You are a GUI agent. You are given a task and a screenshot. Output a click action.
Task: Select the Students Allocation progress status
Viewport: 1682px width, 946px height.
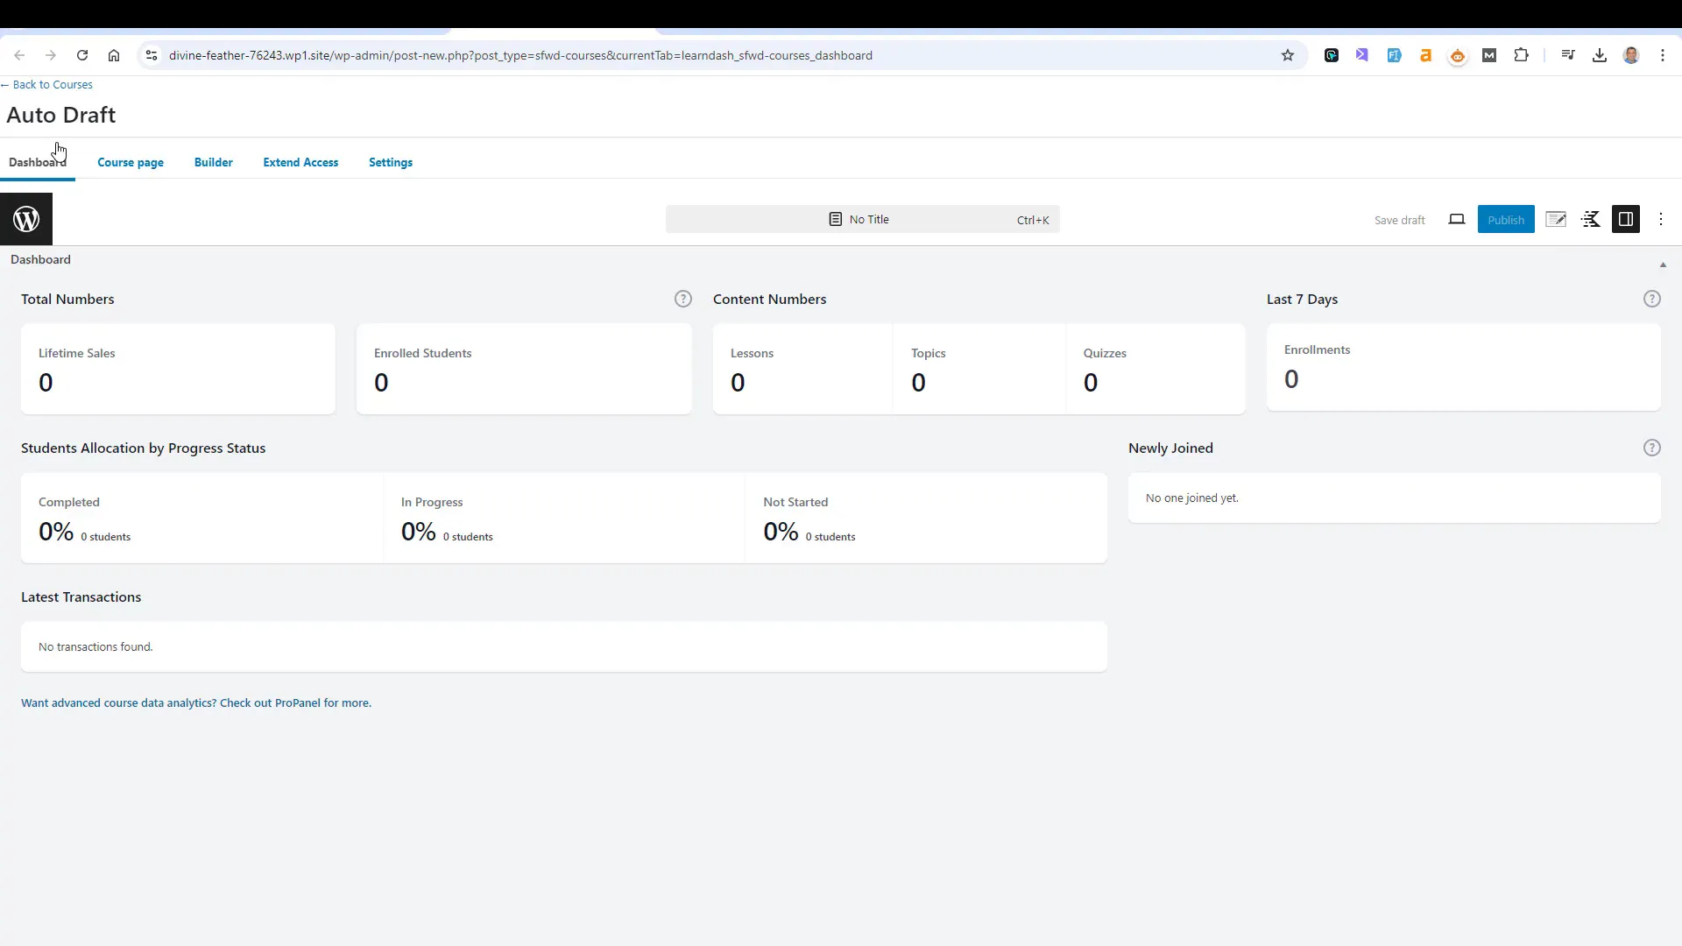pos(142,447)
